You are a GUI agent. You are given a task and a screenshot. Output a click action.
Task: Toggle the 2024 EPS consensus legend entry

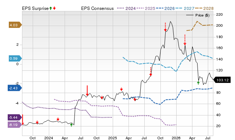[126, 8]
